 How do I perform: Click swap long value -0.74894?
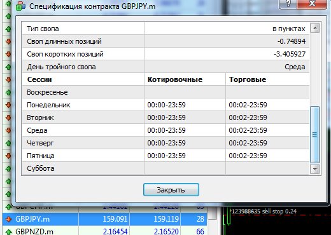click(292, 41)
